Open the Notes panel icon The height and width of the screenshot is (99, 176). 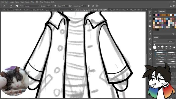click(x=150, y=59)
